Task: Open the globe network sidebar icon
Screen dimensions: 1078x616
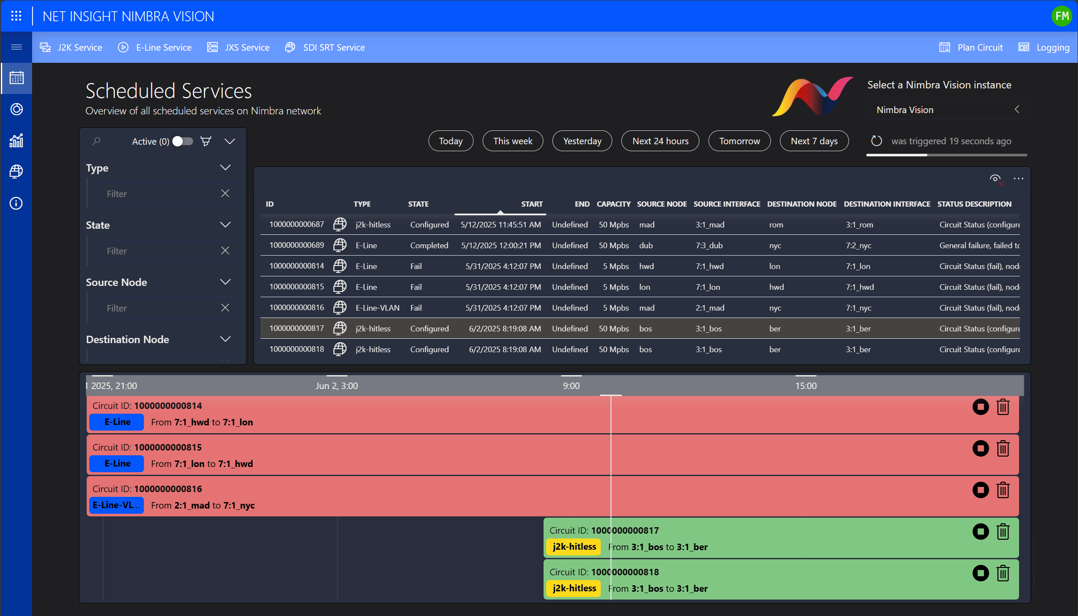Action: (16, 172)
